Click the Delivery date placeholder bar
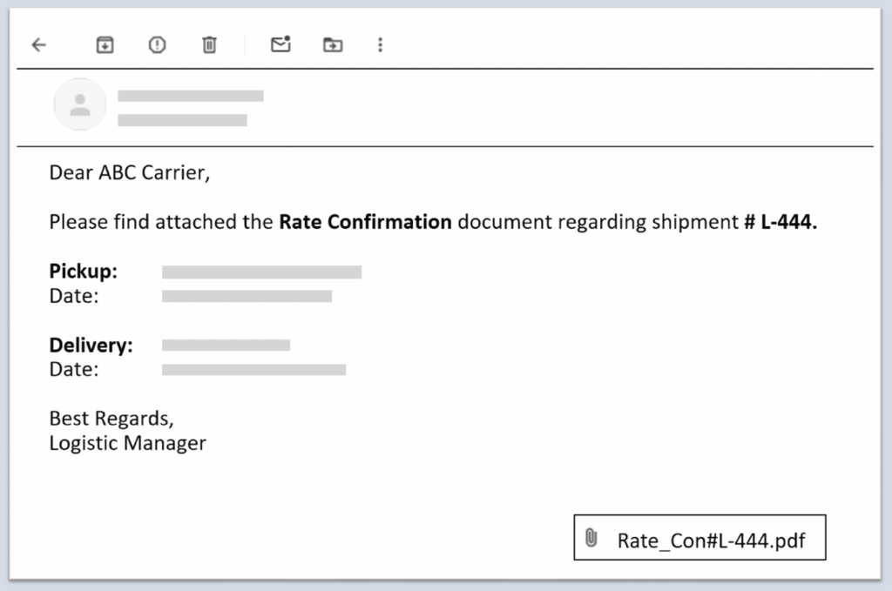Viewport: 892px width, 591px height. pos(253,370)
